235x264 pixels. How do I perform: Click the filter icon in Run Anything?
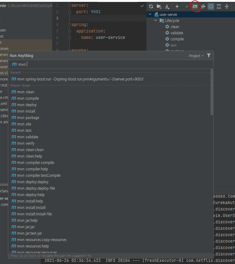tap(209, 56)
